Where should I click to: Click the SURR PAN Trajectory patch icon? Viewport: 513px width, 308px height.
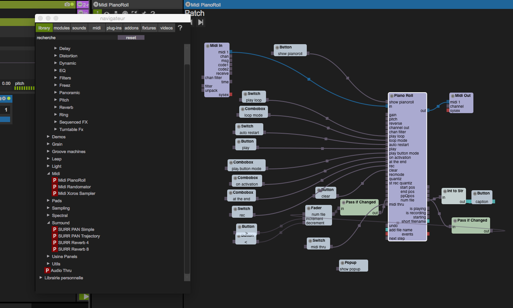(x=55, y=236)
